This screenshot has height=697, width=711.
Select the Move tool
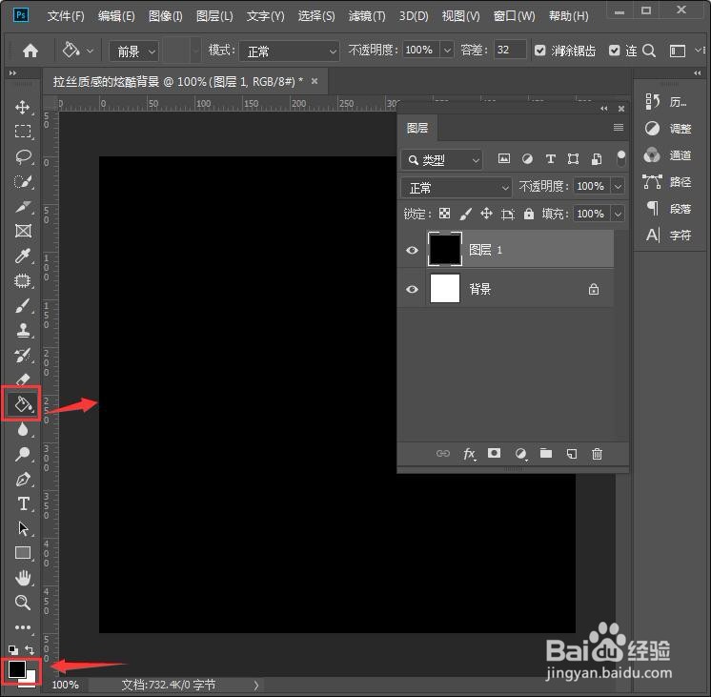23,108
